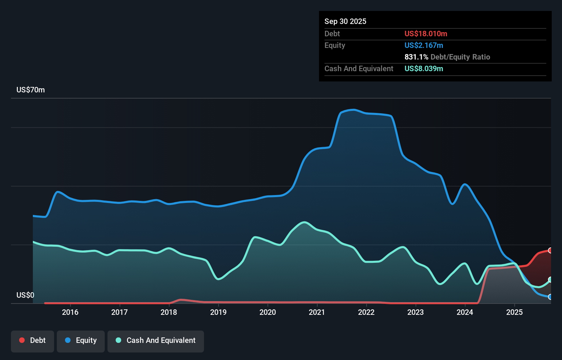Click the 2016 x-axis label
Image resolution: width=562 pixels, height=360 pixels.
(70, 312)
